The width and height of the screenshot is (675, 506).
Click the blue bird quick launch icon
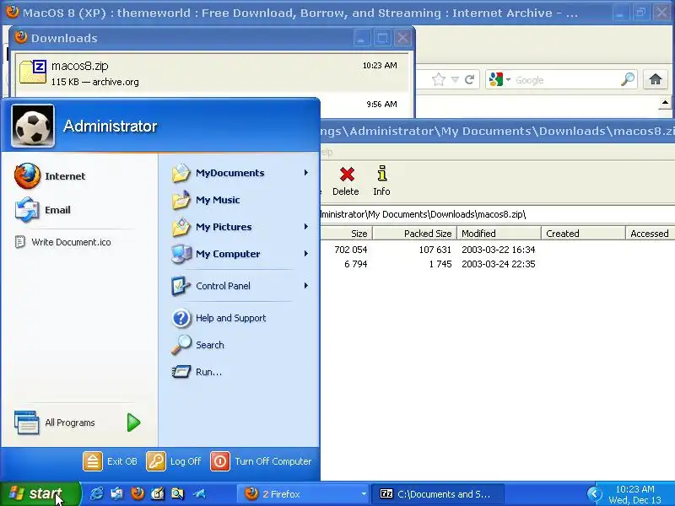[x=198, y=493]
